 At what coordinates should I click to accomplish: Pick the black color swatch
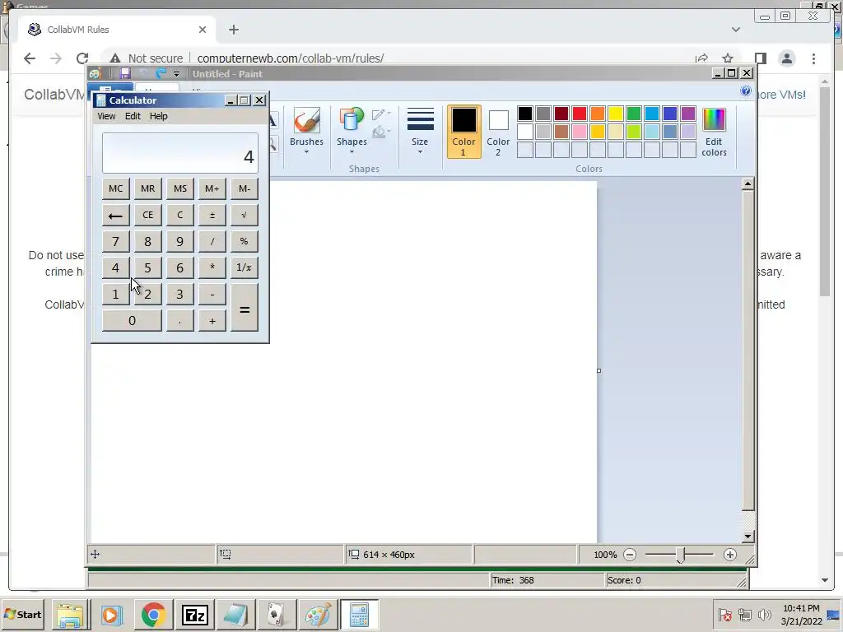(x=525, y=114)
